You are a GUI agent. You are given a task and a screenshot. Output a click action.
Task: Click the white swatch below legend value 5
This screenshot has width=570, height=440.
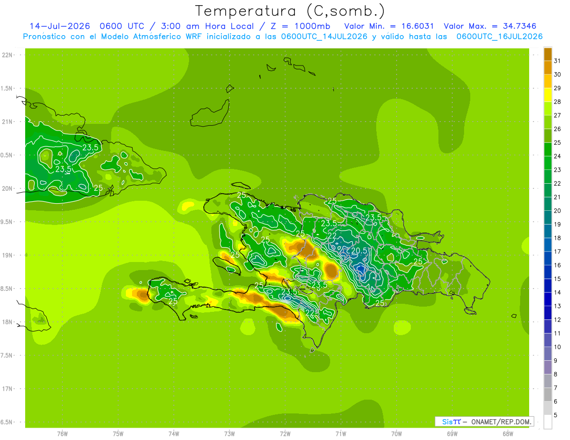pyautogui.click(x=548, y=422)
